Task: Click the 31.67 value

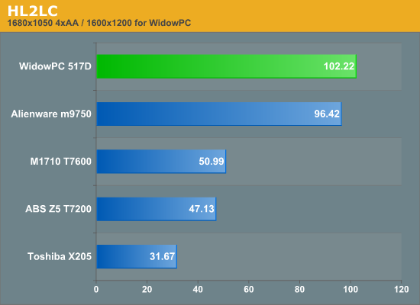Action: [163, 256]
